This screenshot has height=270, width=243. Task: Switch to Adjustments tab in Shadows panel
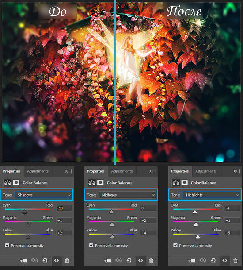coord(38,171)
